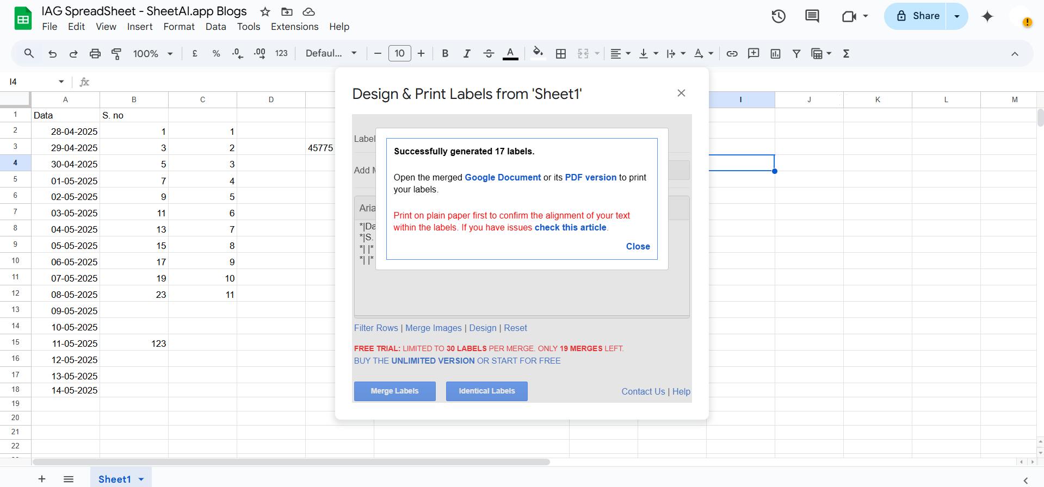The width and height of the screenshot is (1044, 487).
Task: Click the font size input field
Action: pos(399,53)
